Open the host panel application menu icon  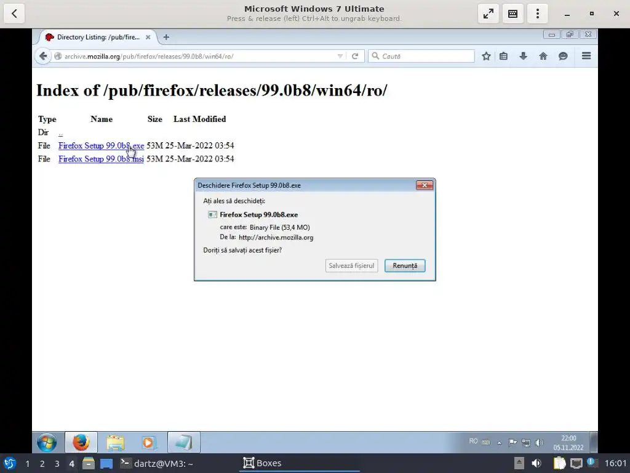(x=10, y=463)
